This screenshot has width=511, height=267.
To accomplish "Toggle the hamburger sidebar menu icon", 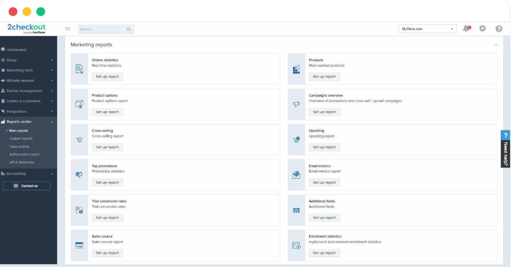I will pos(68,29).
